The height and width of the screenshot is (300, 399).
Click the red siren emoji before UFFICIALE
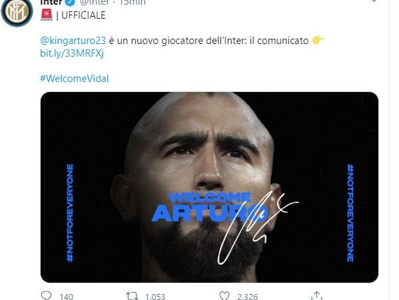(x=47, y=15)
